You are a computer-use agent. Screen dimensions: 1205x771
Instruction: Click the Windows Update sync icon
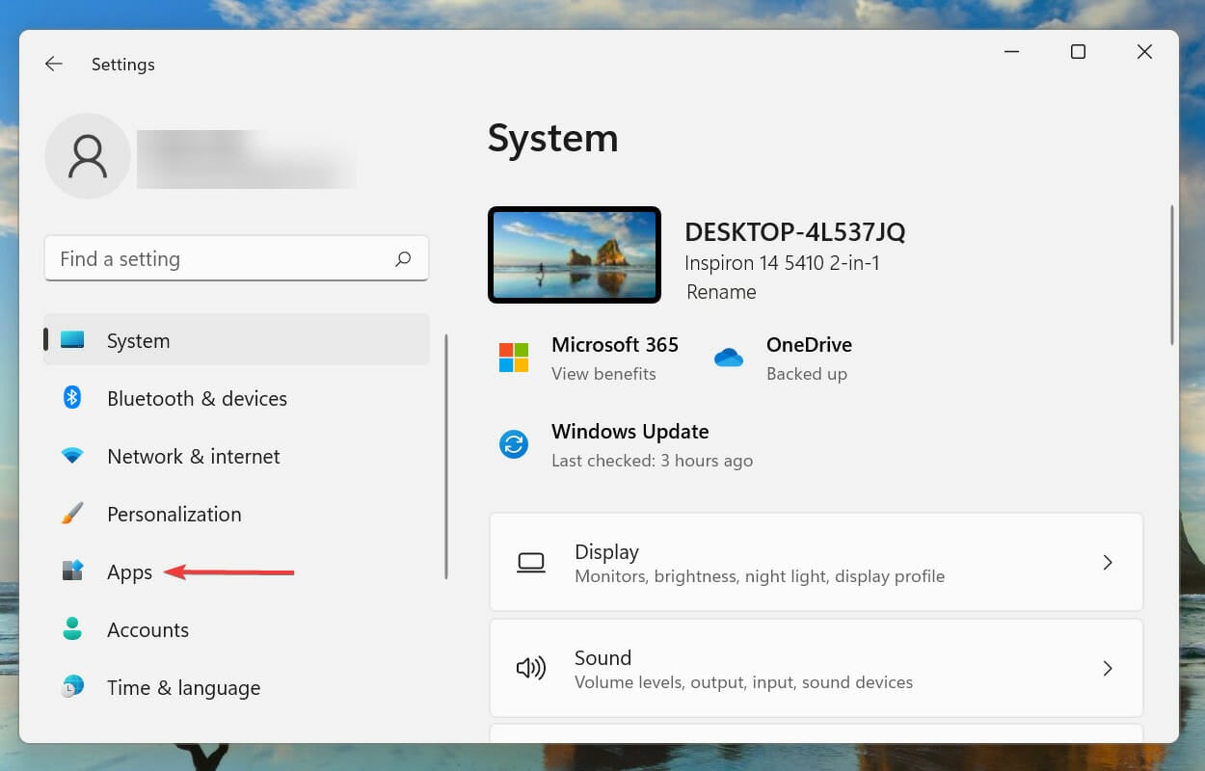pos(514,444)
